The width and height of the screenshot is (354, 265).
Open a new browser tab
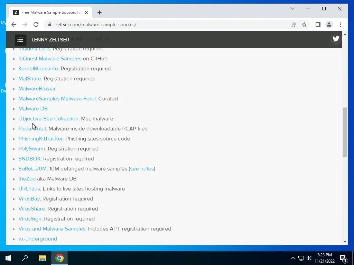tap(100, 12)
